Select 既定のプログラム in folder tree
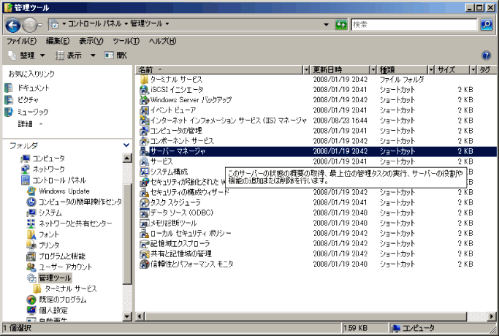This screenshot has height=336, width=499. click(62, 299)
